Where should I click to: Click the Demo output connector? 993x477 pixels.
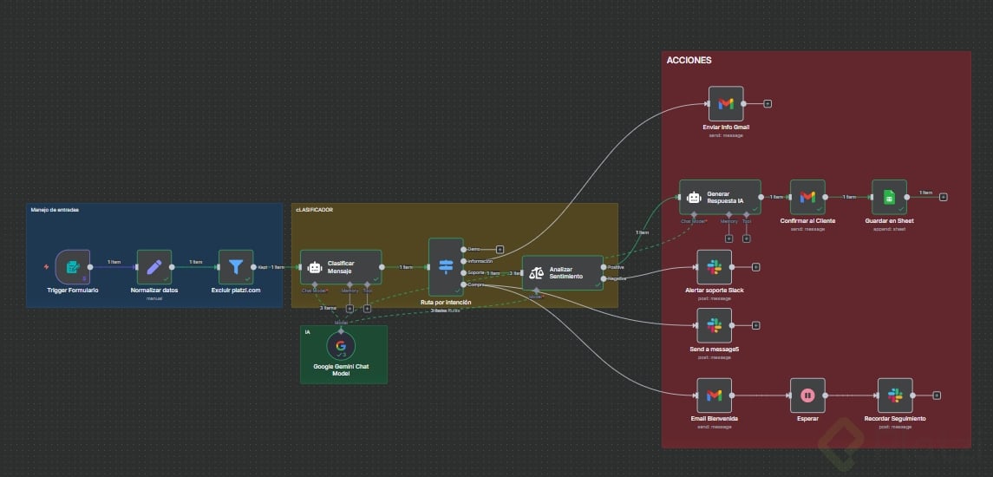point(464,250)
